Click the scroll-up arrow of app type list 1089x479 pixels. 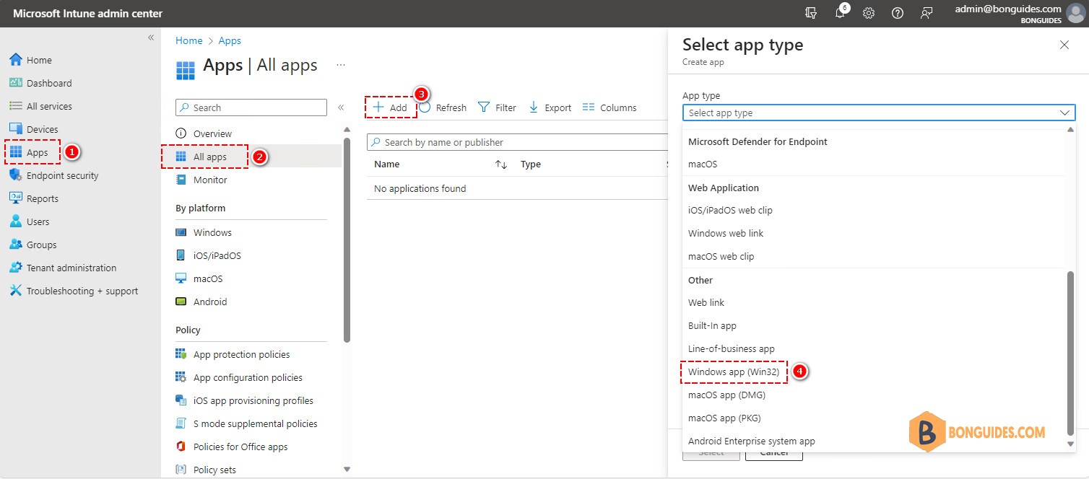click(x=1070, y=129)
